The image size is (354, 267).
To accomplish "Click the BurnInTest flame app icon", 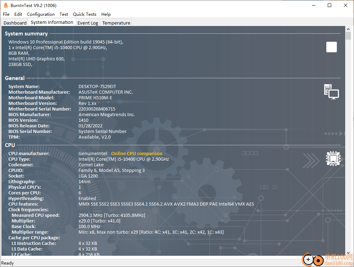I will [6, 5].
